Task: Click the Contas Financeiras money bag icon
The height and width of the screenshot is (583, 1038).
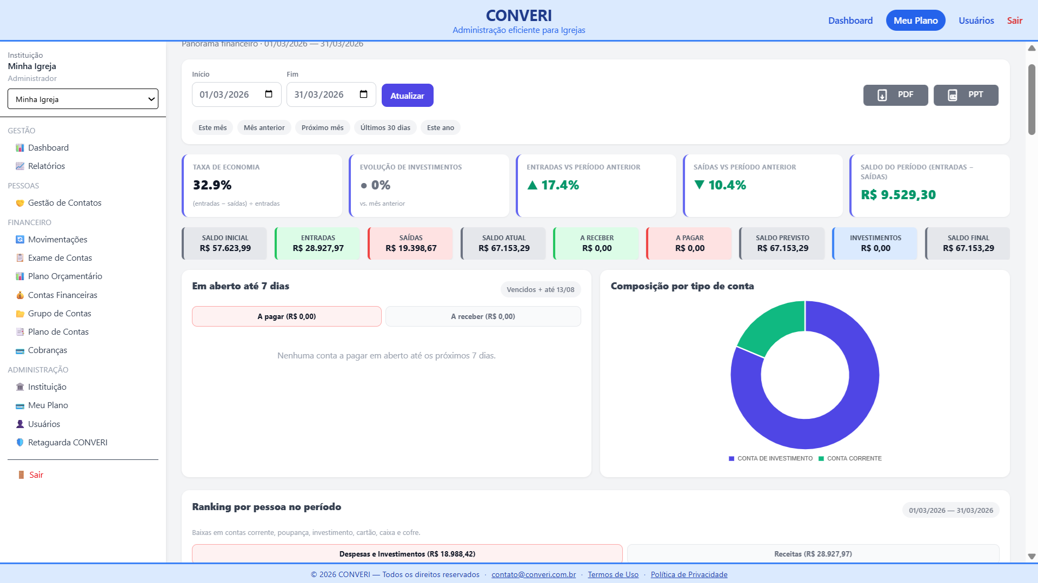Action: tap(20, 295)
